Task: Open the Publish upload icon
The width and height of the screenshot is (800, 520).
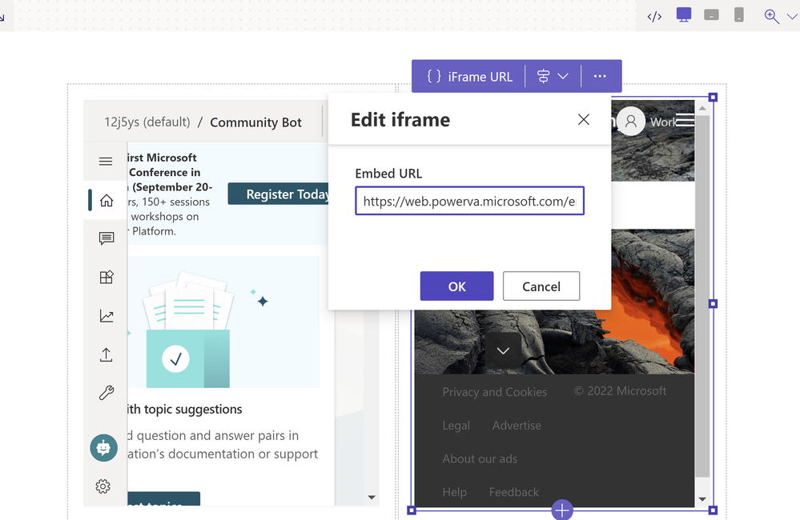Action: click(107, 355)
